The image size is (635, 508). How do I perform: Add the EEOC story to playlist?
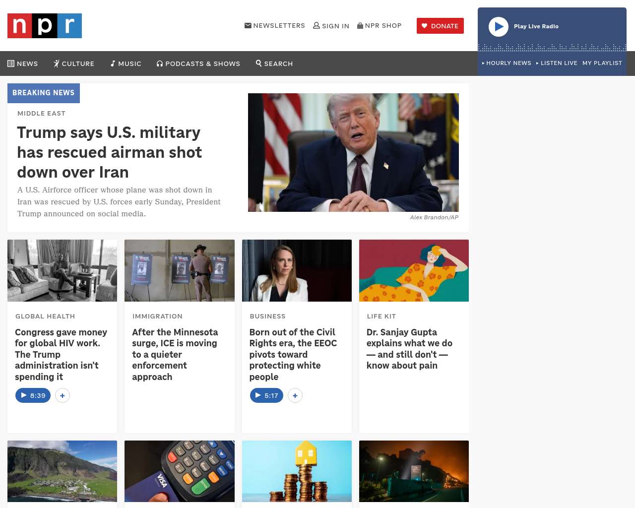[295, 395]
